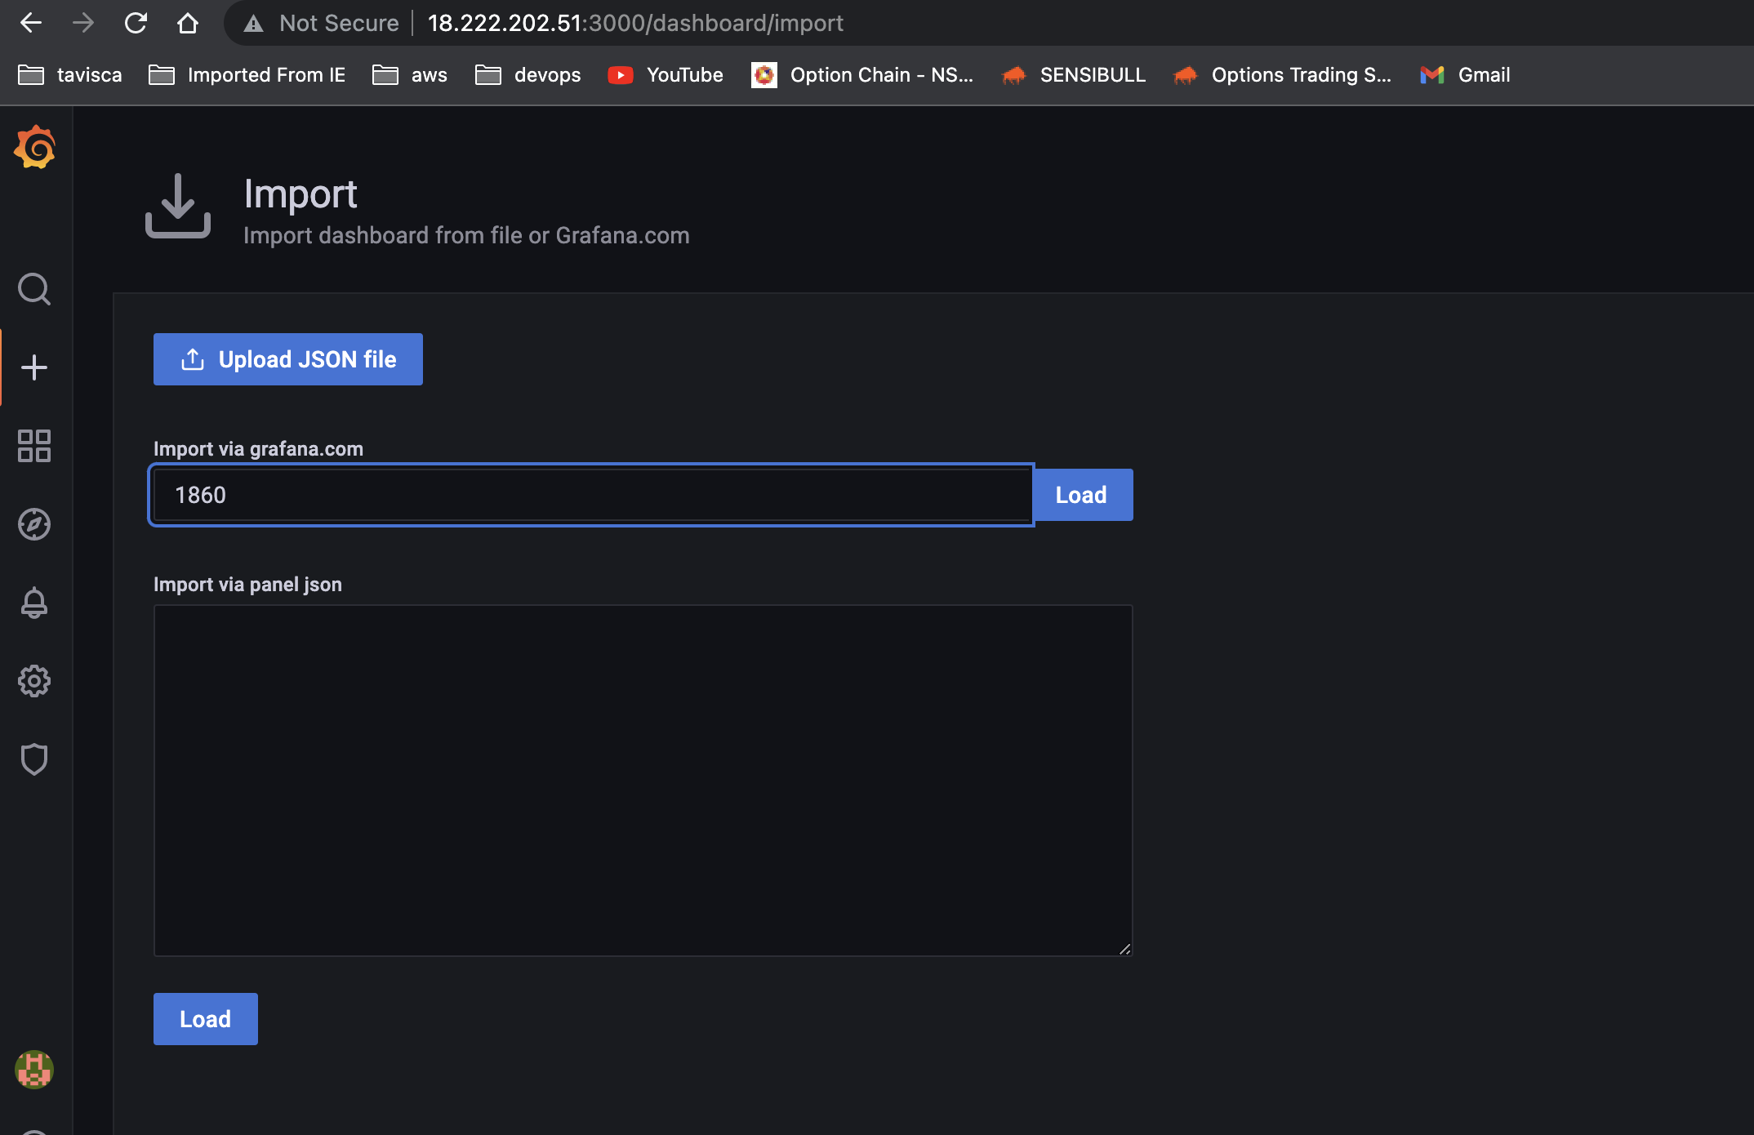The height and width of the screenshot is (1135, 1754).
Task: Open the Configuration gear icon
Action: [34, 682]
